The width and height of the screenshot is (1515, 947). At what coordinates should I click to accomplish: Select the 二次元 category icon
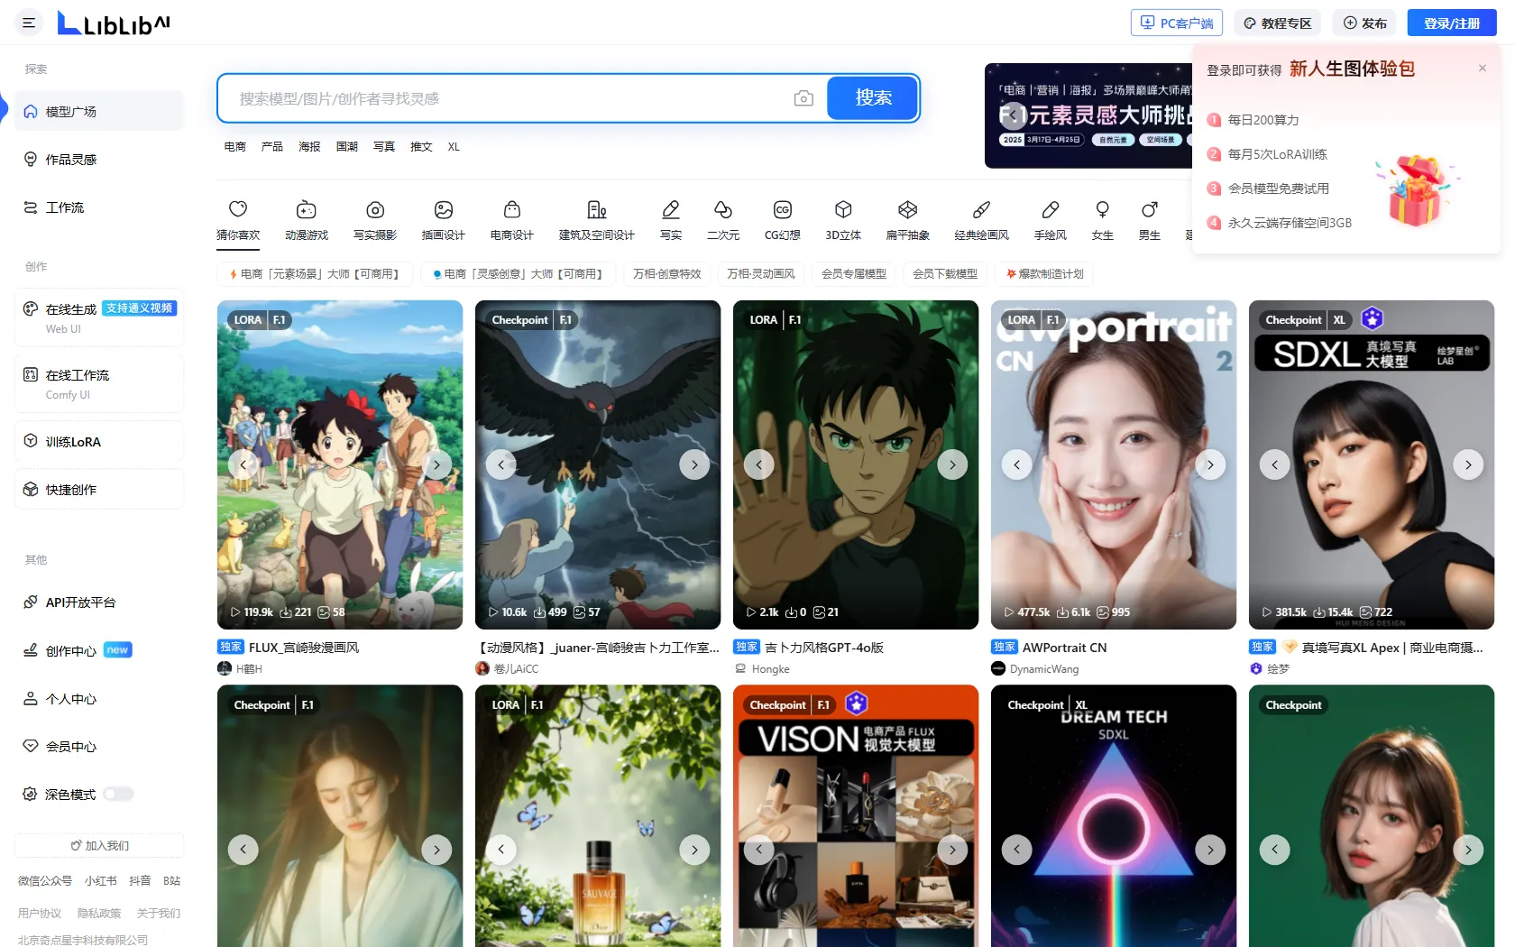(x=723, y=220)
